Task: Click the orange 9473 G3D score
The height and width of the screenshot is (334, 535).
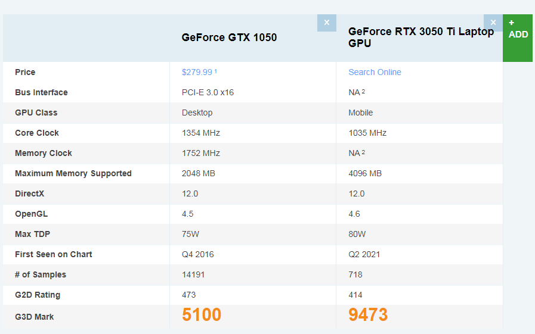Action: coord(368,314)
